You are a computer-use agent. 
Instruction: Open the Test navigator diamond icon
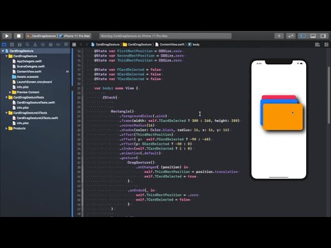click(43, 45)
